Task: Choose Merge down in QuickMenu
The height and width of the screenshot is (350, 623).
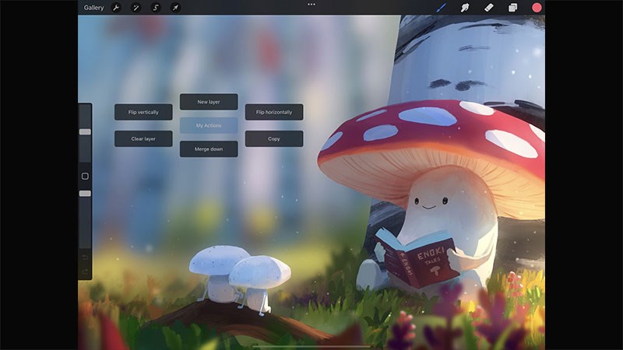Action: pos(209,149)
